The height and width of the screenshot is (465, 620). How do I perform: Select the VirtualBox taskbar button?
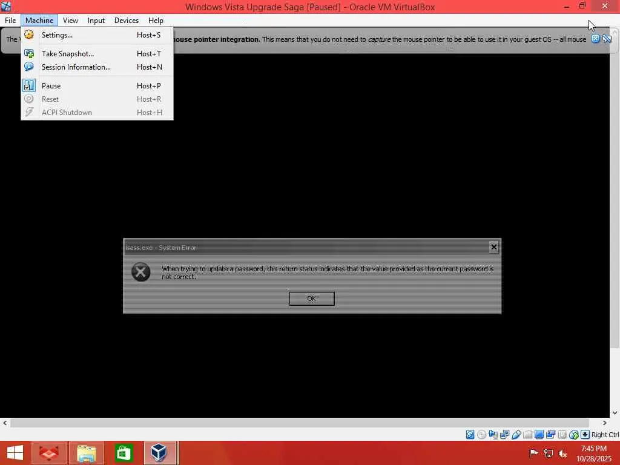click(160, 453)
